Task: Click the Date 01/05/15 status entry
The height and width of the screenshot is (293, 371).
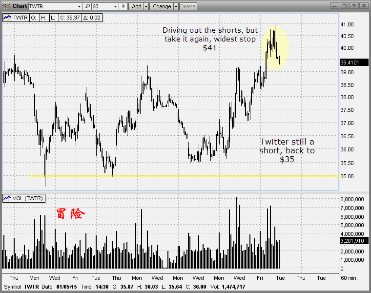Action: [x=59, y=287]
